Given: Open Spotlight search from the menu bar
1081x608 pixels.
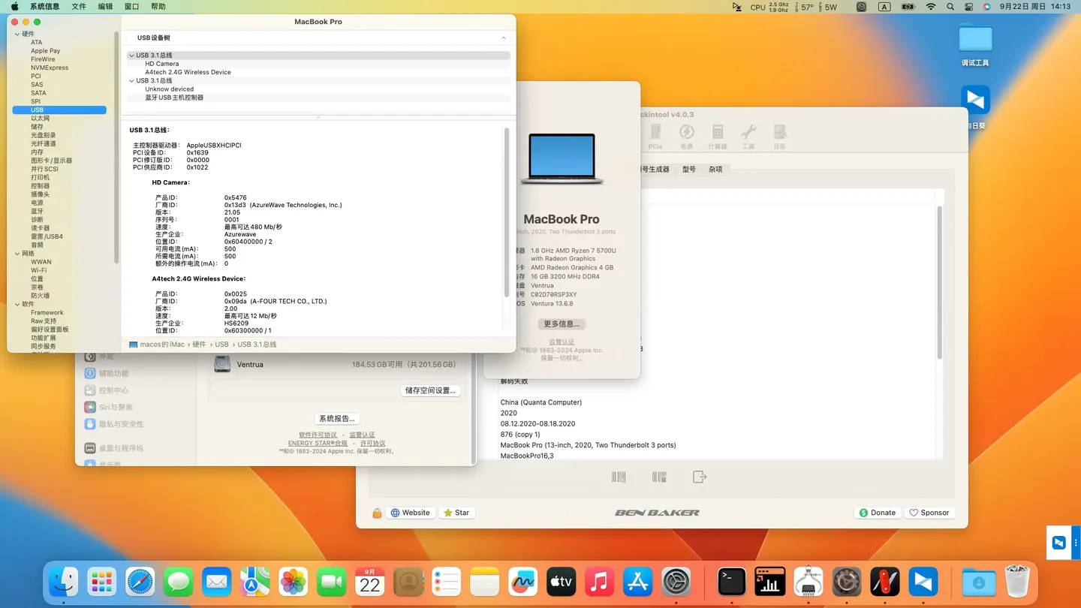Looking at the screenshot, I should pyautogui.click(x=950, y=6).
